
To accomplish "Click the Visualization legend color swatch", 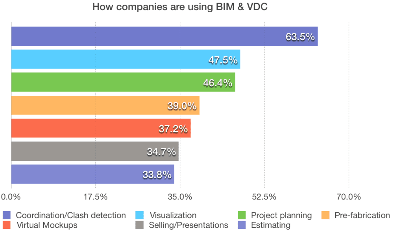I will pyautogui.click(x=140, y=215).
